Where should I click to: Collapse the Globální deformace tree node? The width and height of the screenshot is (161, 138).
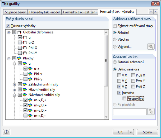click(x=9, y=32)
